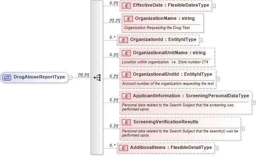
Task: Click the E icon of ApplicantInformation
Action: (x=126, y=96)
